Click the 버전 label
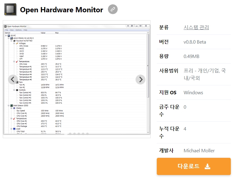Screen dimensions: 233x179 point(164,42)
